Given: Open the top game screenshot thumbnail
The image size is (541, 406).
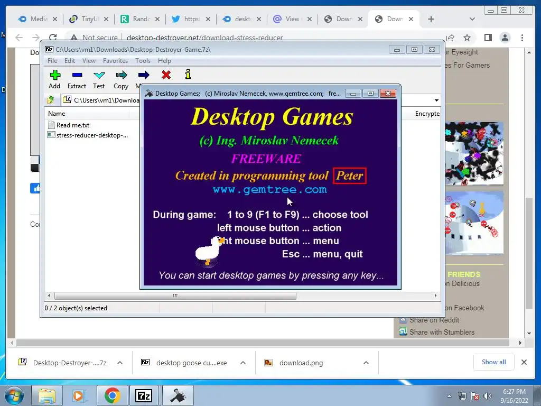Looking at the screenshot, I should coord(474,153).
